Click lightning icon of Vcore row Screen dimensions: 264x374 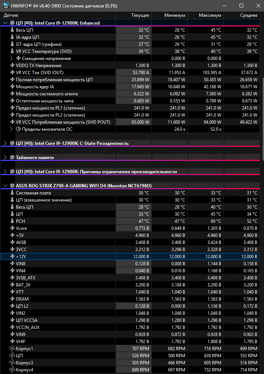pos(12,228)
